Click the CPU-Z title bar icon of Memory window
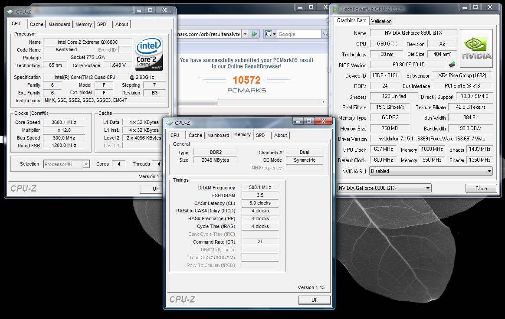 169,123
